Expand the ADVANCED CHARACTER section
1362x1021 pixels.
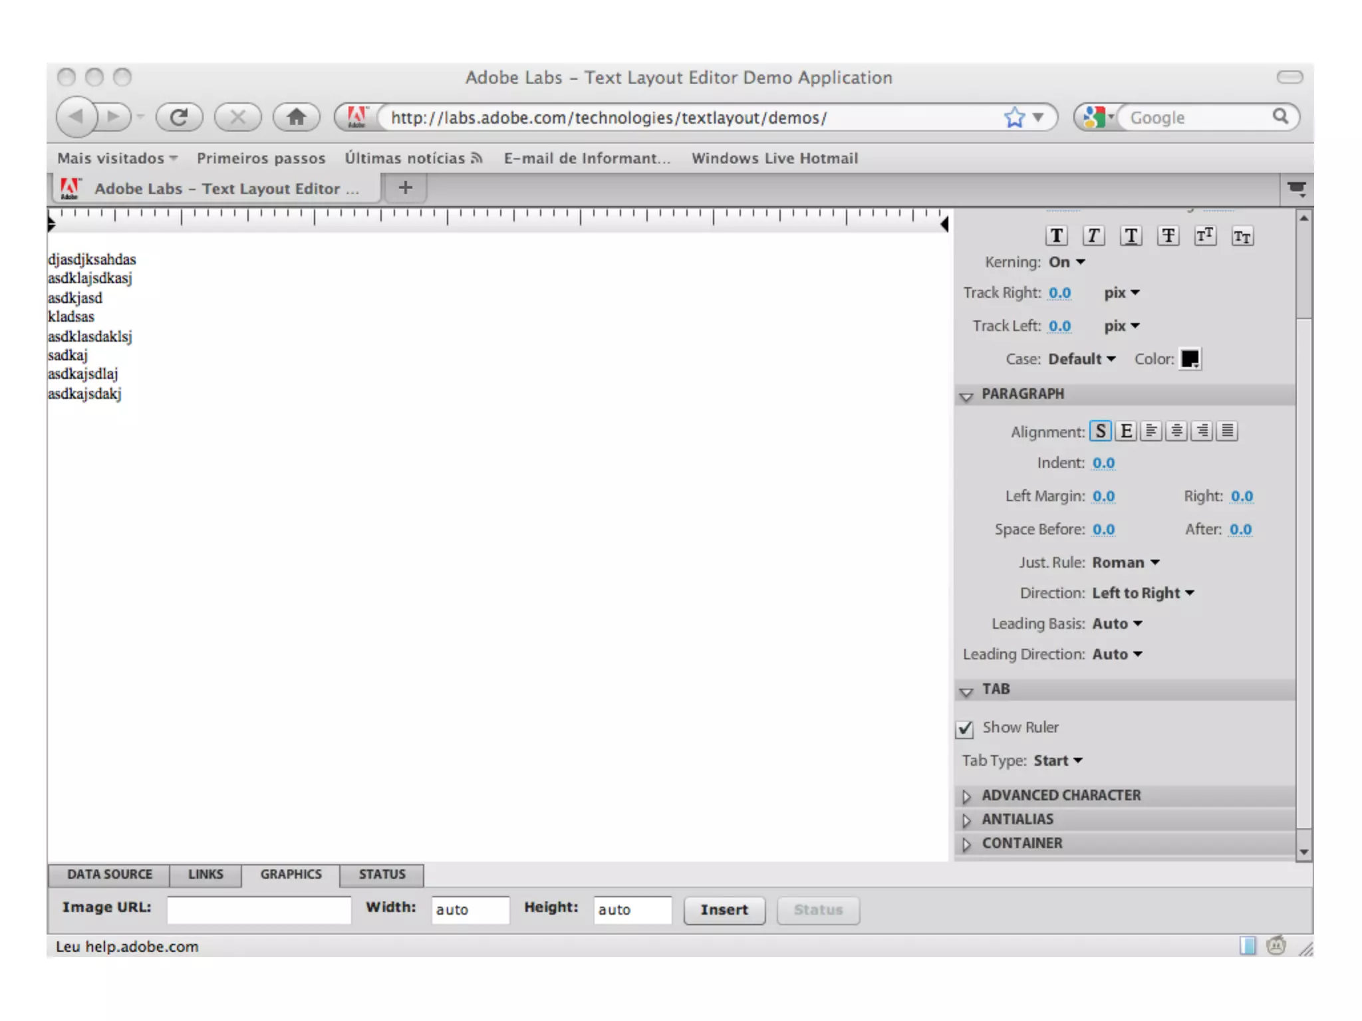tap(1060, 795)
